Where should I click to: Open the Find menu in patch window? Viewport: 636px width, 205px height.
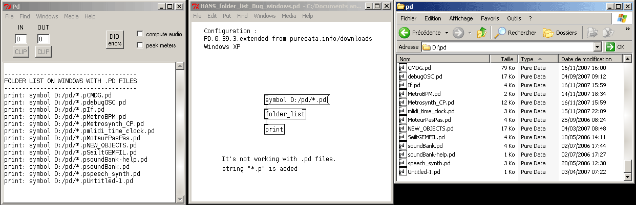[242, 16]
